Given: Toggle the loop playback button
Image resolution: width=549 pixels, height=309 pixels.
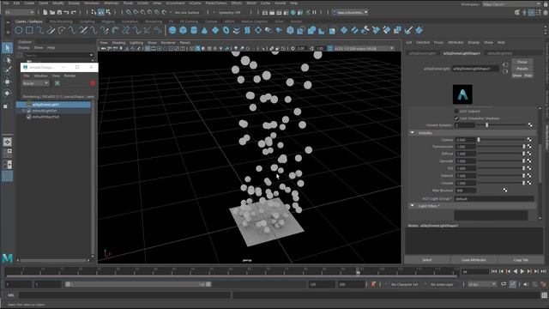Looking at the screenshot, I should [x=504, y=284].
